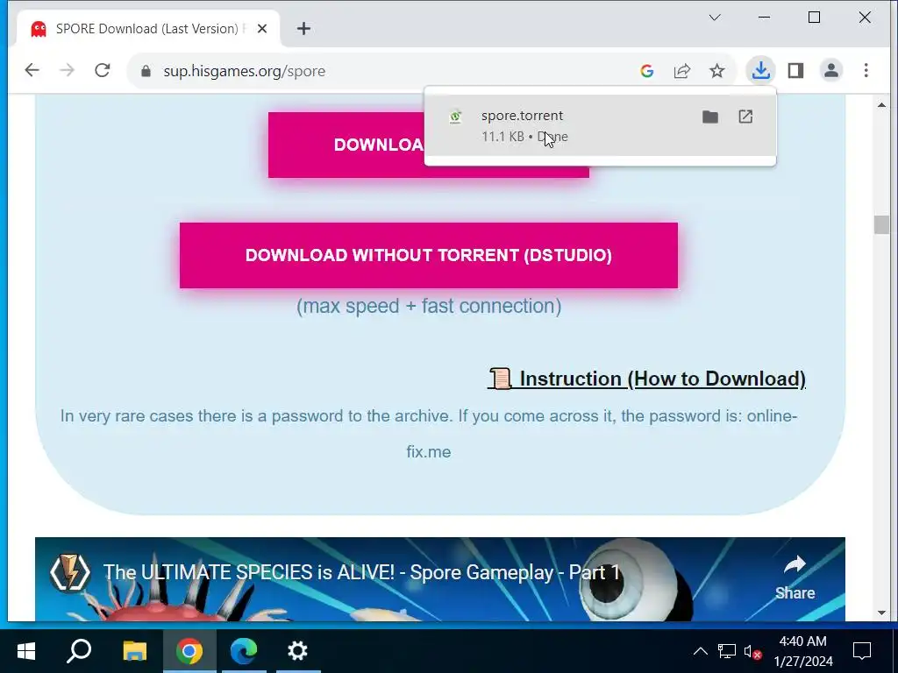The height and width of the screenshot is (673, 898).
Task: Select the SPORE Download tab
Action: click(146, 29)
